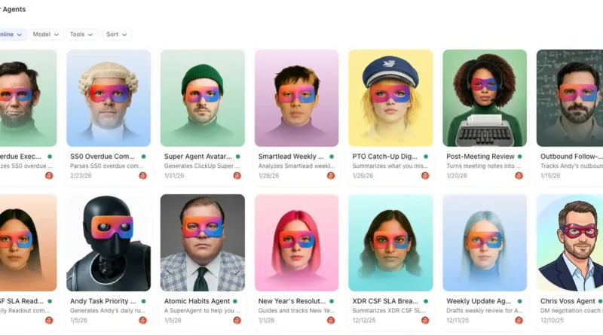Click owner avatar icon on Super Agent Avatar card
Viewport: 603px width, 335px height.
[x=237, y=175]
